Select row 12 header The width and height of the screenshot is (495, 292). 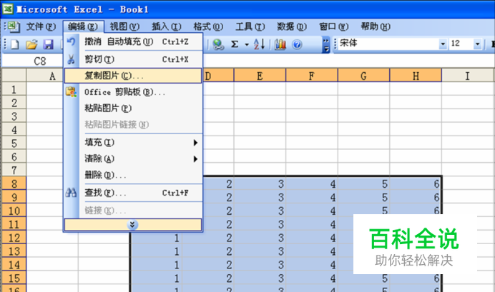pos(14,238)
